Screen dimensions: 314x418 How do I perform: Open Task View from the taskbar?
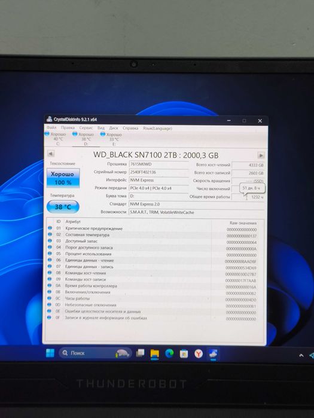tap(140, 353)
